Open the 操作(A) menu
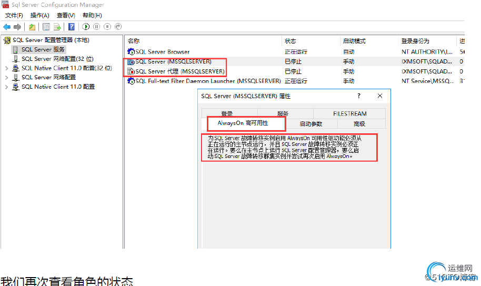Screen dimensions: 481x286 click(x=40, y=15)
